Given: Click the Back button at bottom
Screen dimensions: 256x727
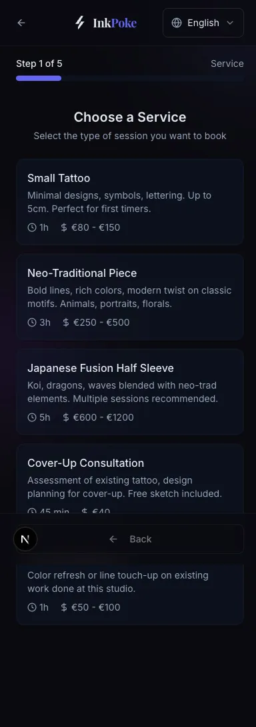Looking at the screenshot, I should (x=130, y=539).
